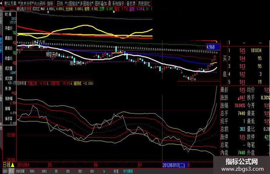Select the 日线 period in toolbar
This screenshot has height=174, width=270.
[x=60, y=3]
